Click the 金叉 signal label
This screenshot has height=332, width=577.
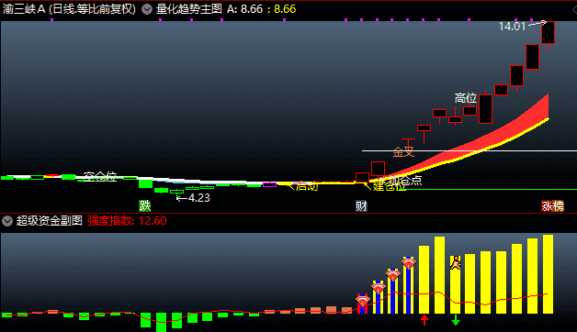(403, 151)
